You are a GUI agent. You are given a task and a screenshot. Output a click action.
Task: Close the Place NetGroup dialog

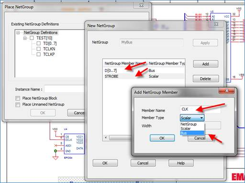click(x=141, y=5)
